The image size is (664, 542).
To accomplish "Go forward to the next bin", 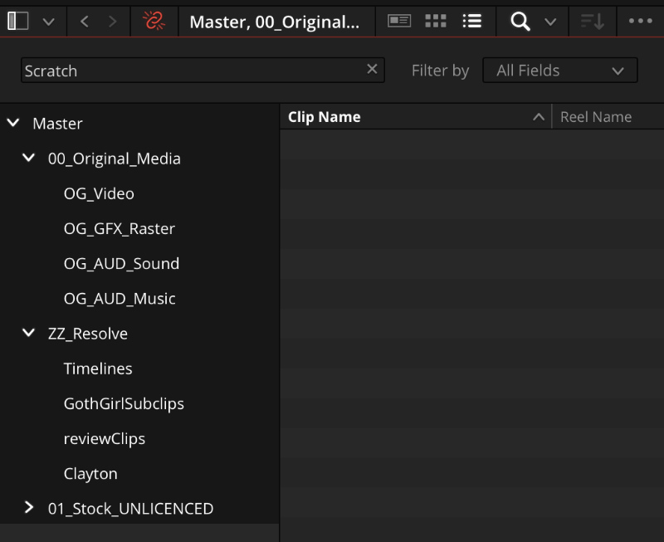I will 112,22.
